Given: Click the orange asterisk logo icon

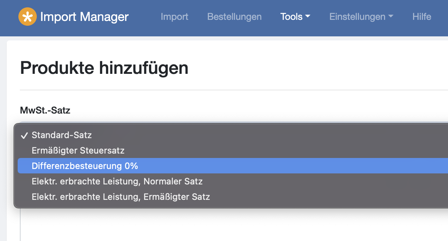Looking at the screenshot, I should pos(28,17).
